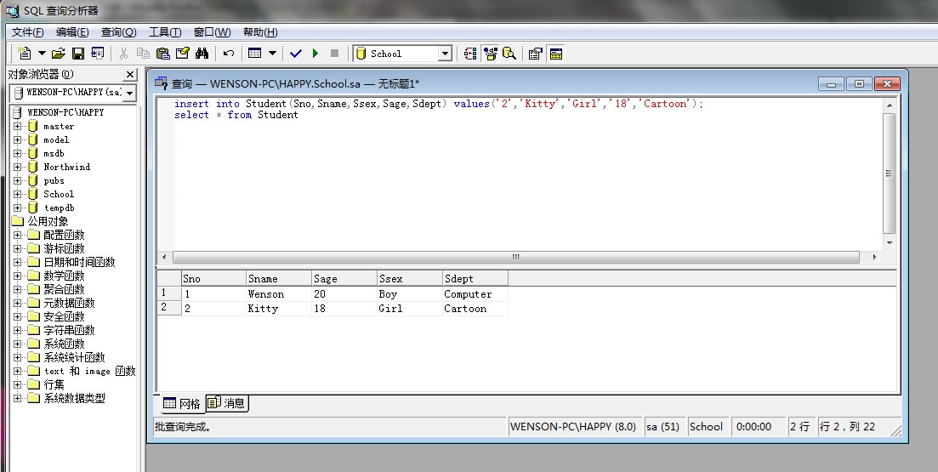Click the horizontal scrollbar of query editor
Viewport: 938px width, 472px height.
click(x=515, y=257)
